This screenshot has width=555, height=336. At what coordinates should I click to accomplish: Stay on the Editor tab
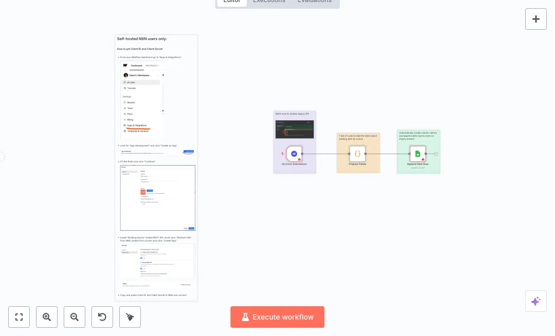(x=232, y=2)
